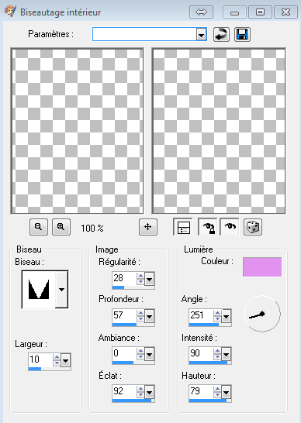This screenshot has width=301, height=423.
Task: Click the proof eye button
Action: click(x=230, y=227)
